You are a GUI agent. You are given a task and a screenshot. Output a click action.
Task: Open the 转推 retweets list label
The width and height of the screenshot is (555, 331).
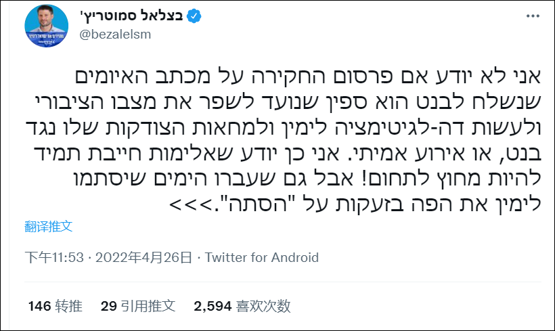(69, 306)
